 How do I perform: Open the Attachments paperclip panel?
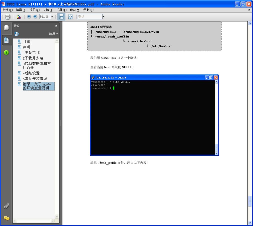pos(6,206)
